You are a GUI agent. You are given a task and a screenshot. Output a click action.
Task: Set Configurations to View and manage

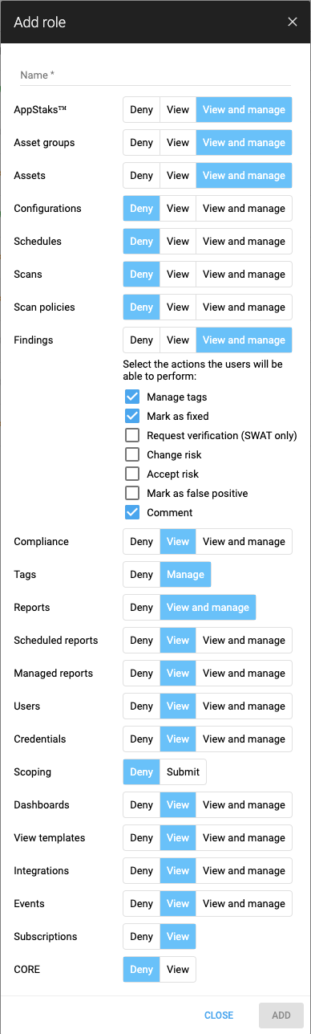[x=244, y=209]
